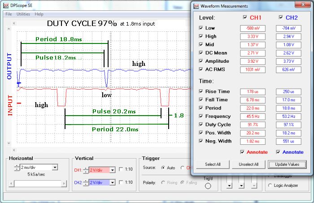
Task: Toggle the CH1 column checkbox
Action: [x=245, y=17]
